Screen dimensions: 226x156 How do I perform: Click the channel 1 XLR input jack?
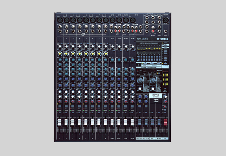[x=60, y=20]
